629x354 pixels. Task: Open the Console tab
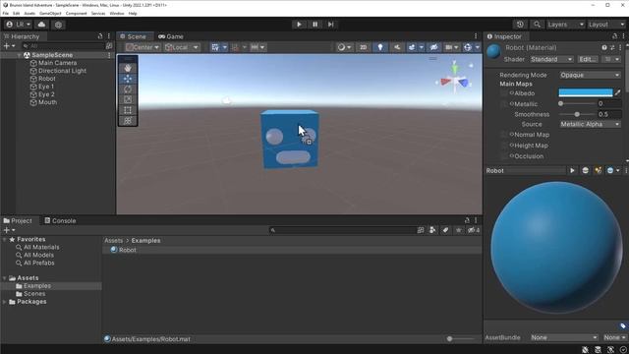pyautogui.click(x=60, y=220)
